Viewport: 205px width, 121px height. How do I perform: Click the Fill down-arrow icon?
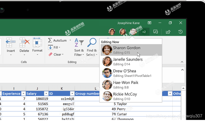point(50,47)
